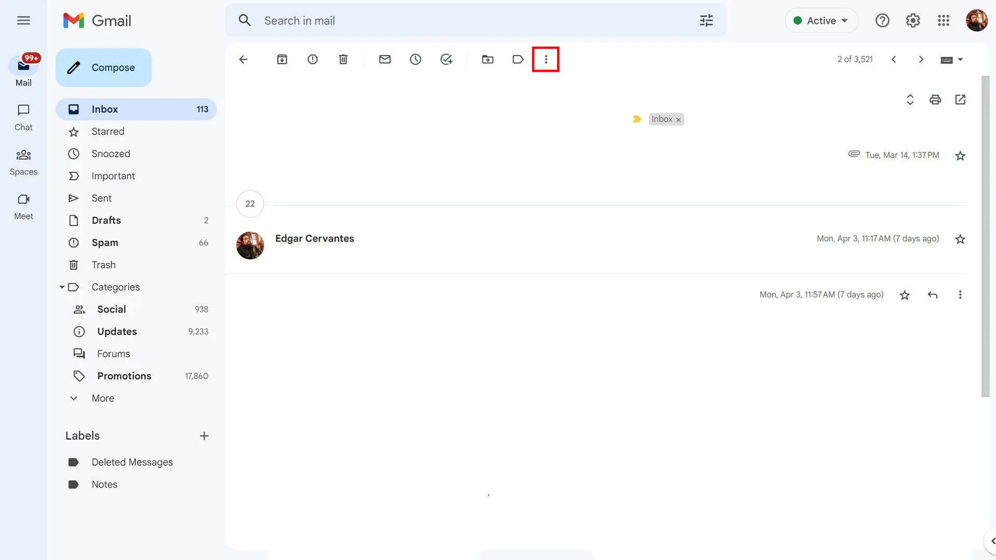Open Starred folder
Screen dimensions: 996x560
[x=136, y=132]
